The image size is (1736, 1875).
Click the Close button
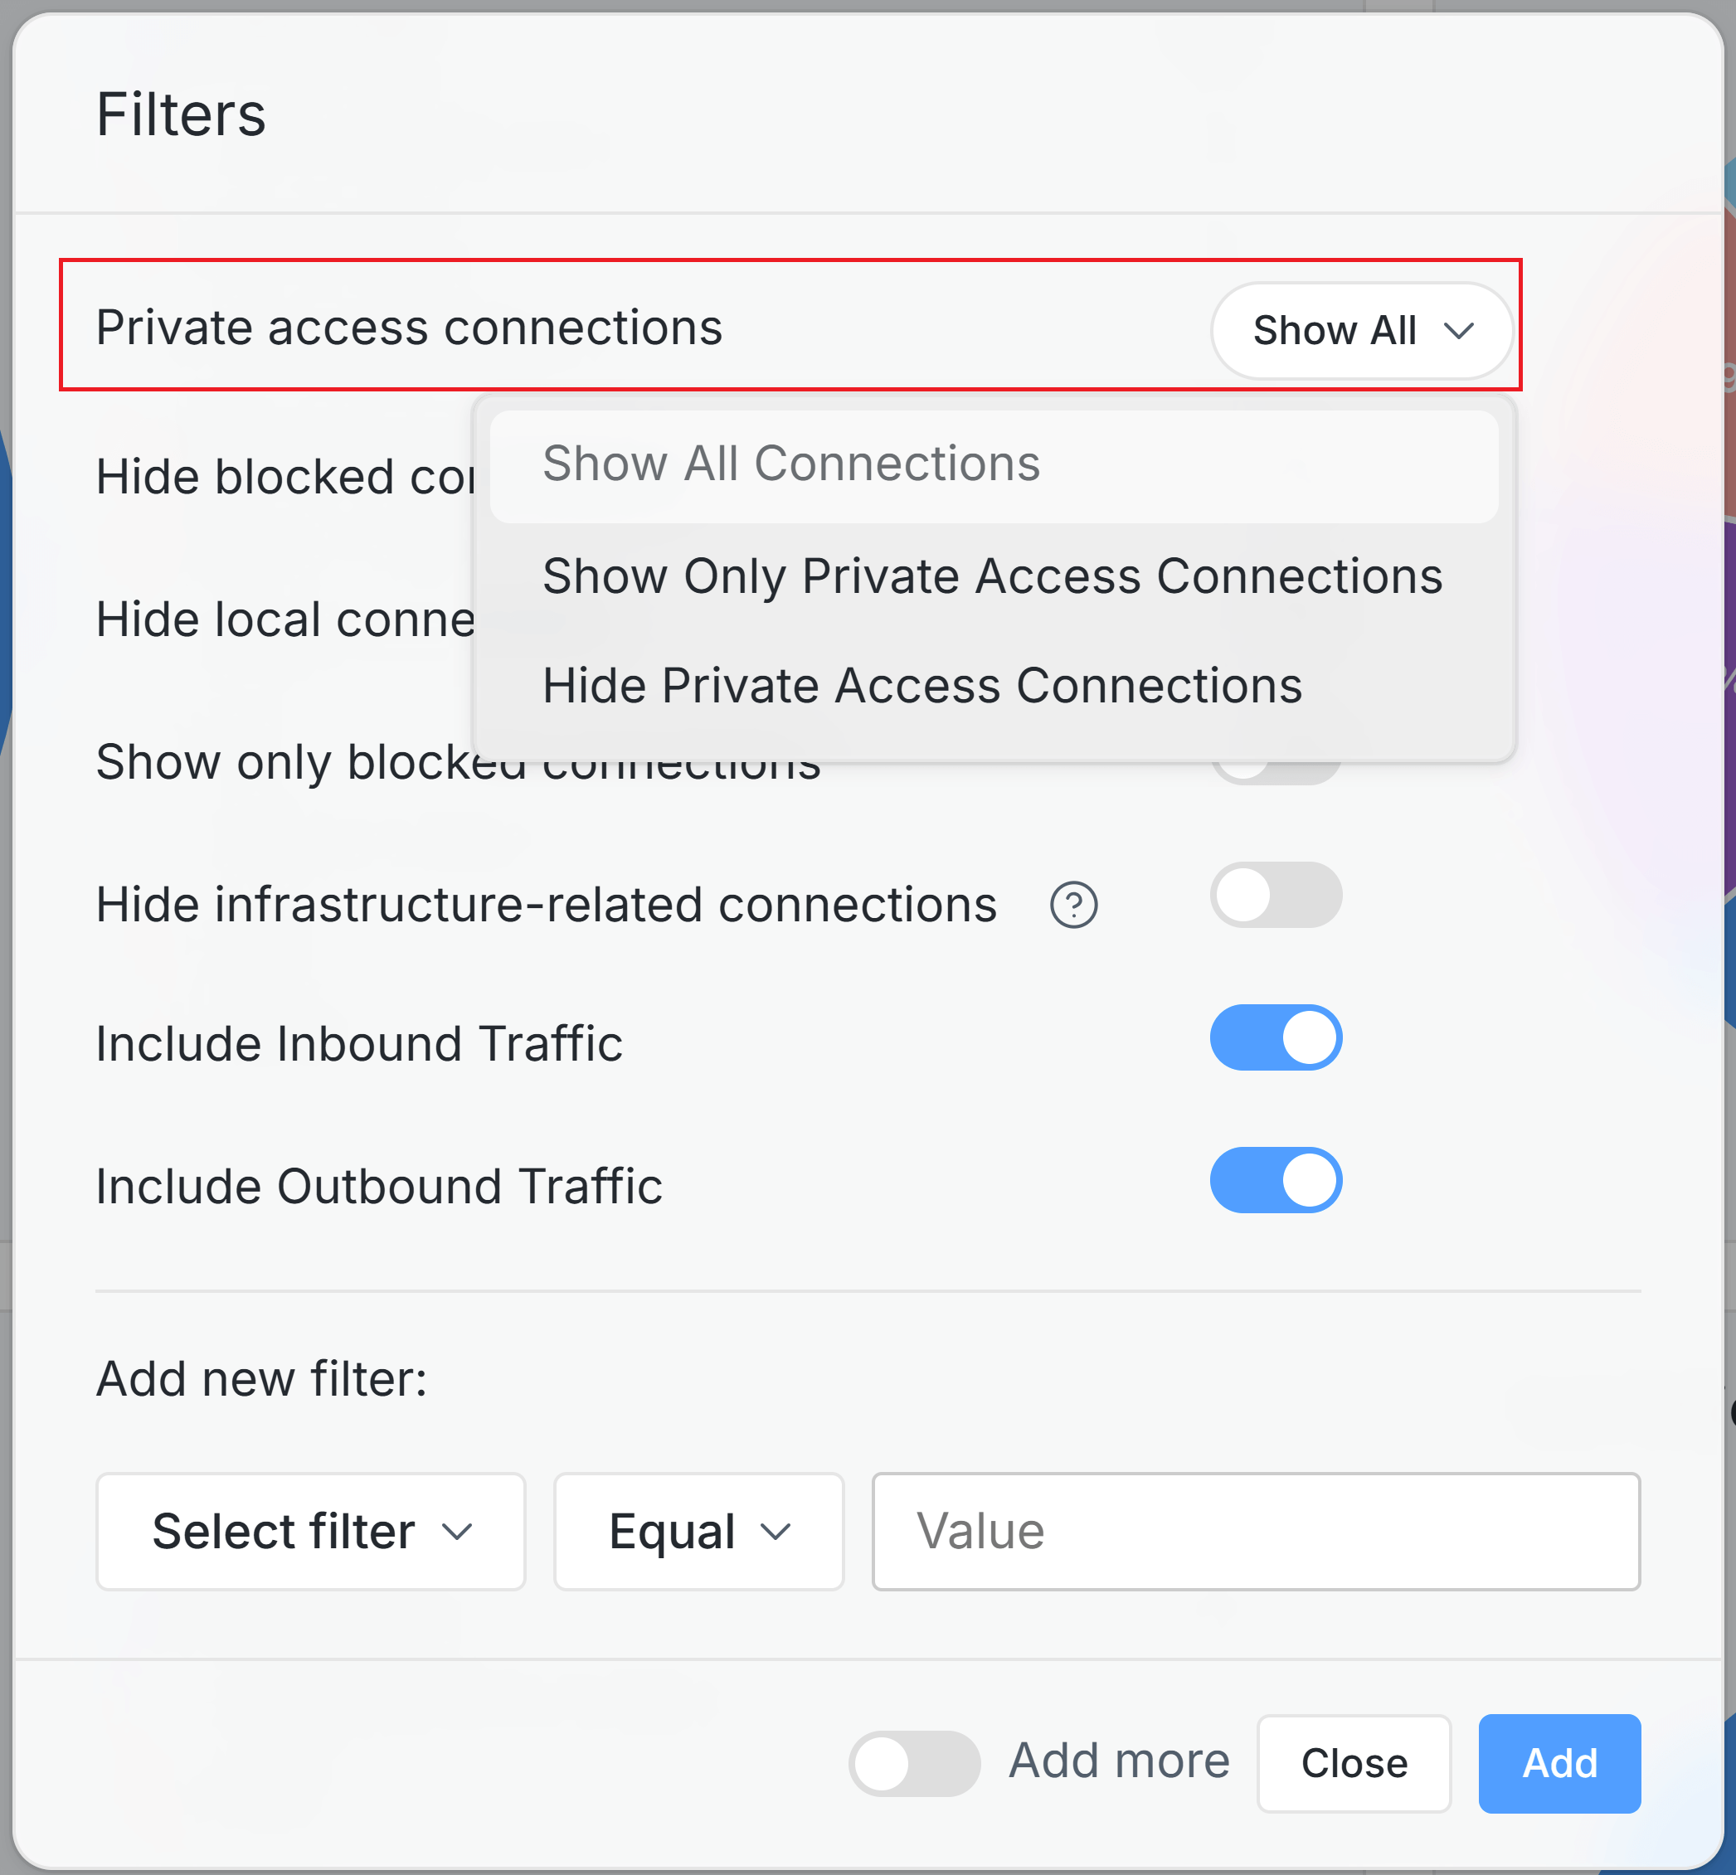[x=1354, y=1763]
